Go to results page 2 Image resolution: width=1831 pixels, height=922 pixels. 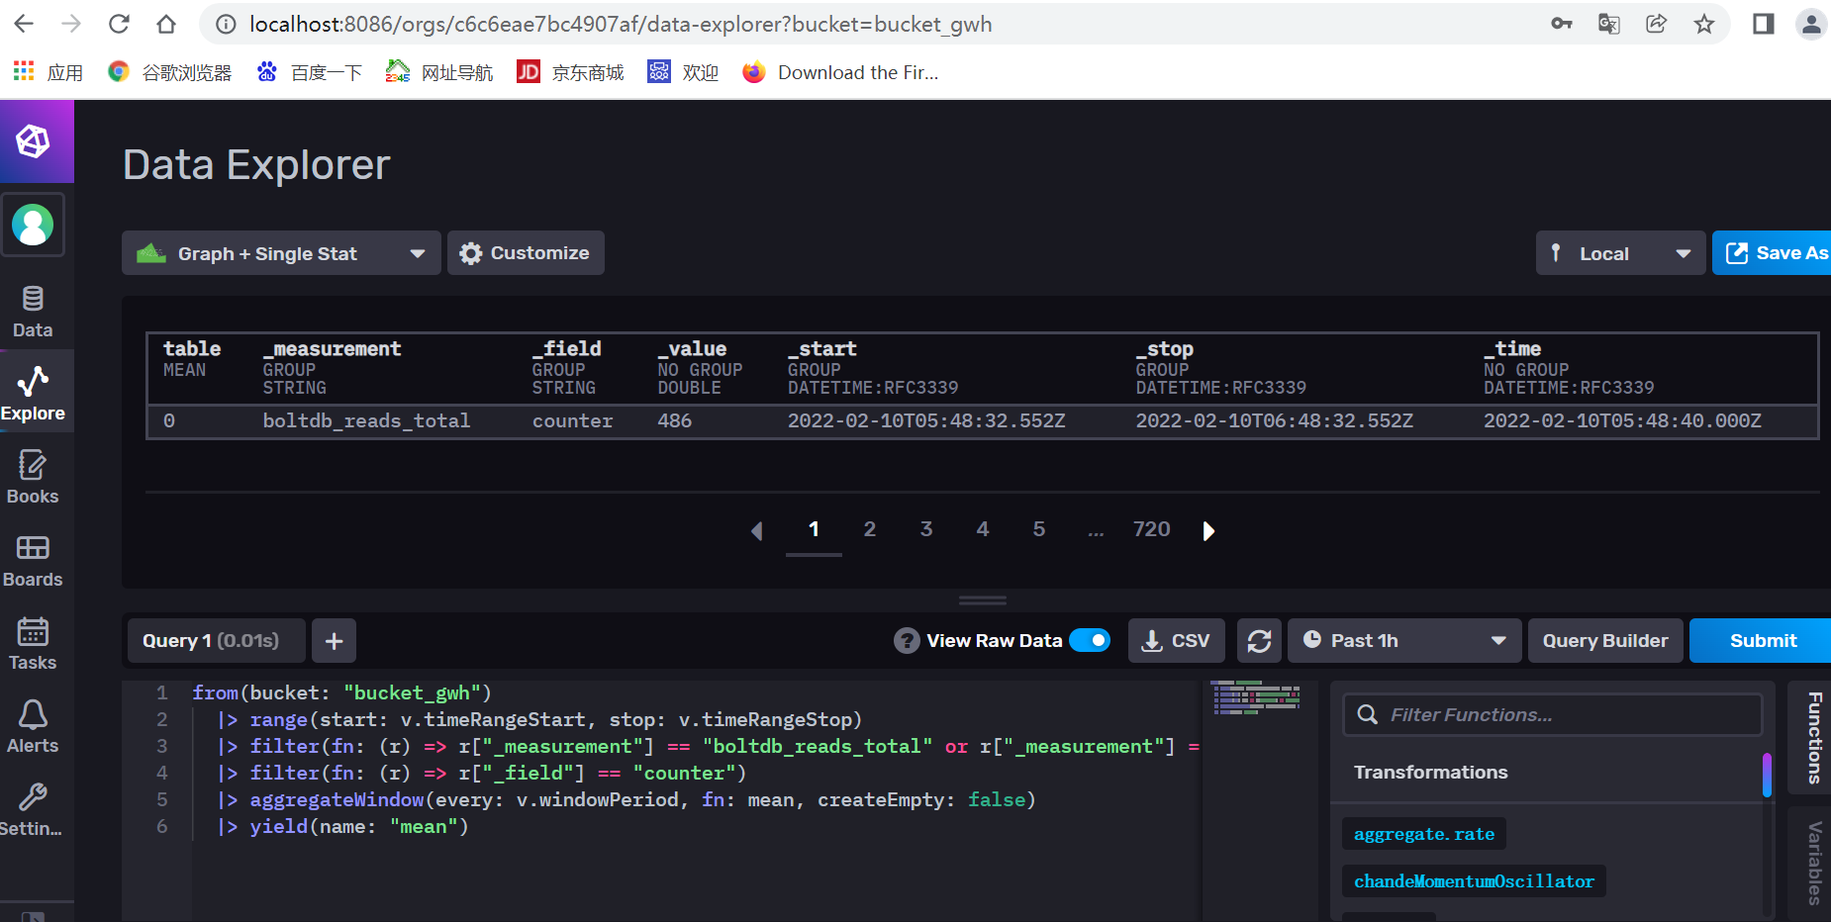coord(870,529)
